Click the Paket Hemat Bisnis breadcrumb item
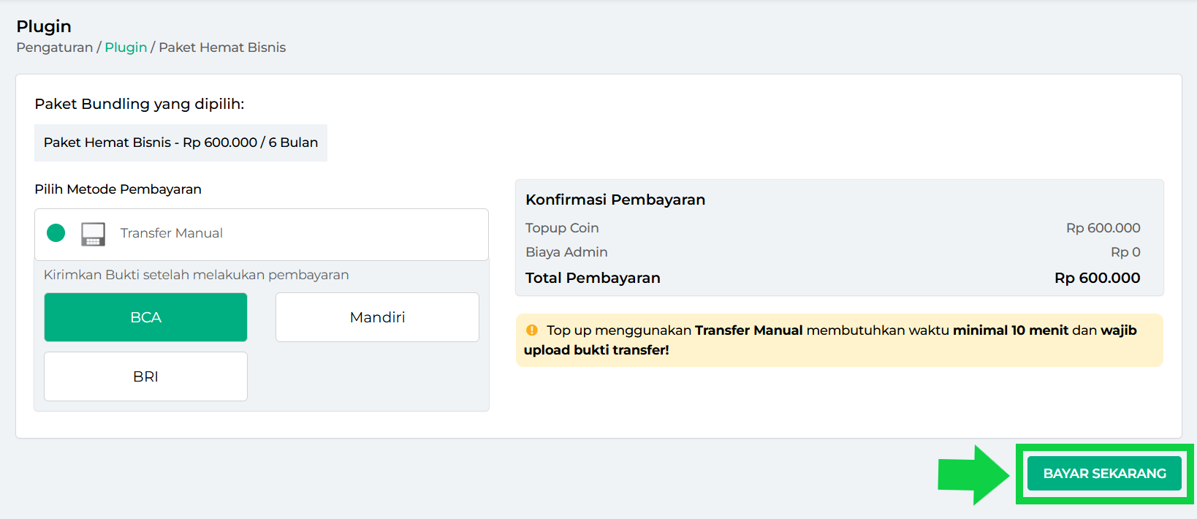 point(222,48)
